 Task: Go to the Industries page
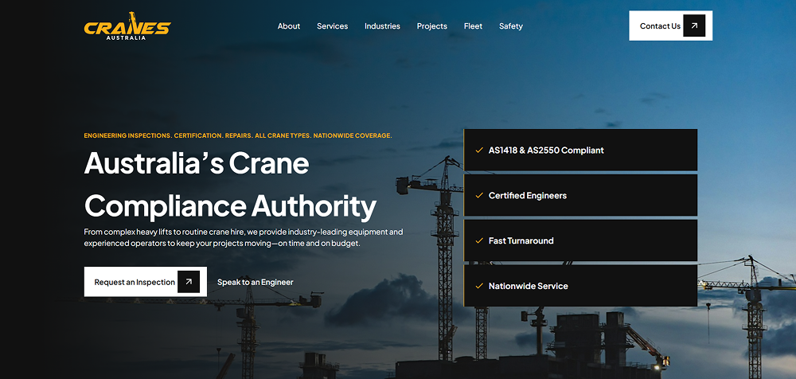pyautogui.click(x=382, y=26)
